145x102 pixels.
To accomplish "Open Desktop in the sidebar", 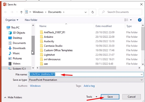I will click(x=15, y=38).
